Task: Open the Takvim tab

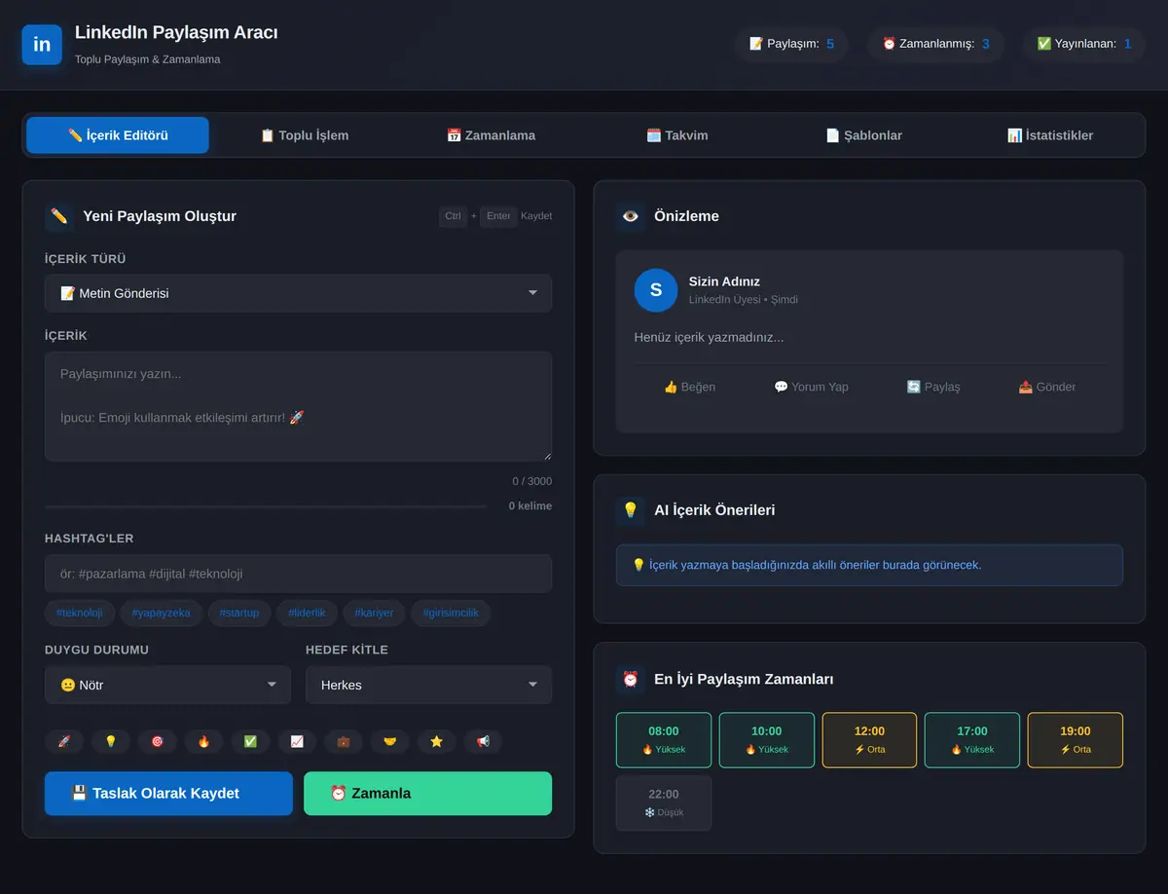Action: click(677, 135)
